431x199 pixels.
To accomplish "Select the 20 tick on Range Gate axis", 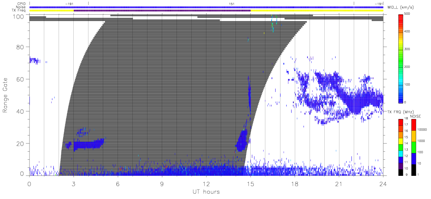I will (x=20, y=144).
